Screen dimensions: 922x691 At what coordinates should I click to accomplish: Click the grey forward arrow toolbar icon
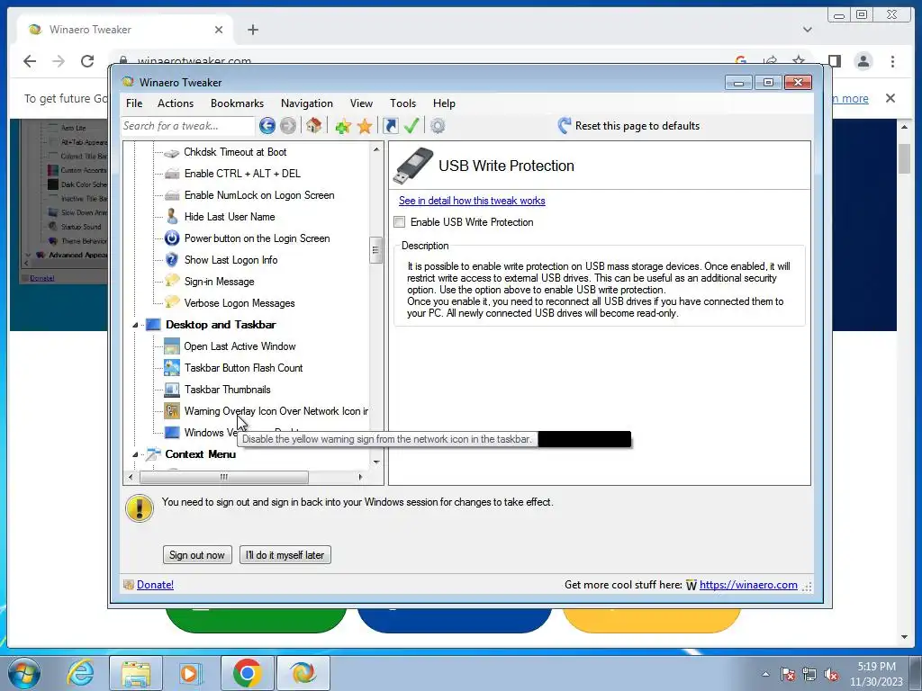pos(288,125)
